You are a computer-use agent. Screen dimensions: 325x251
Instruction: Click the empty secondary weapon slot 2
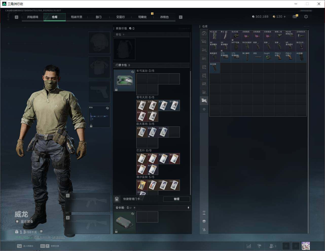click(x=88, y=224)
